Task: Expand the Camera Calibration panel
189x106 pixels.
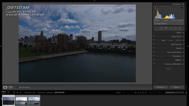Action: 183,64
